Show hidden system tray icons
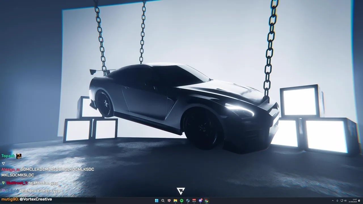Screen dimensions: 363x204 pyautogui.click(x=333, y=201)
